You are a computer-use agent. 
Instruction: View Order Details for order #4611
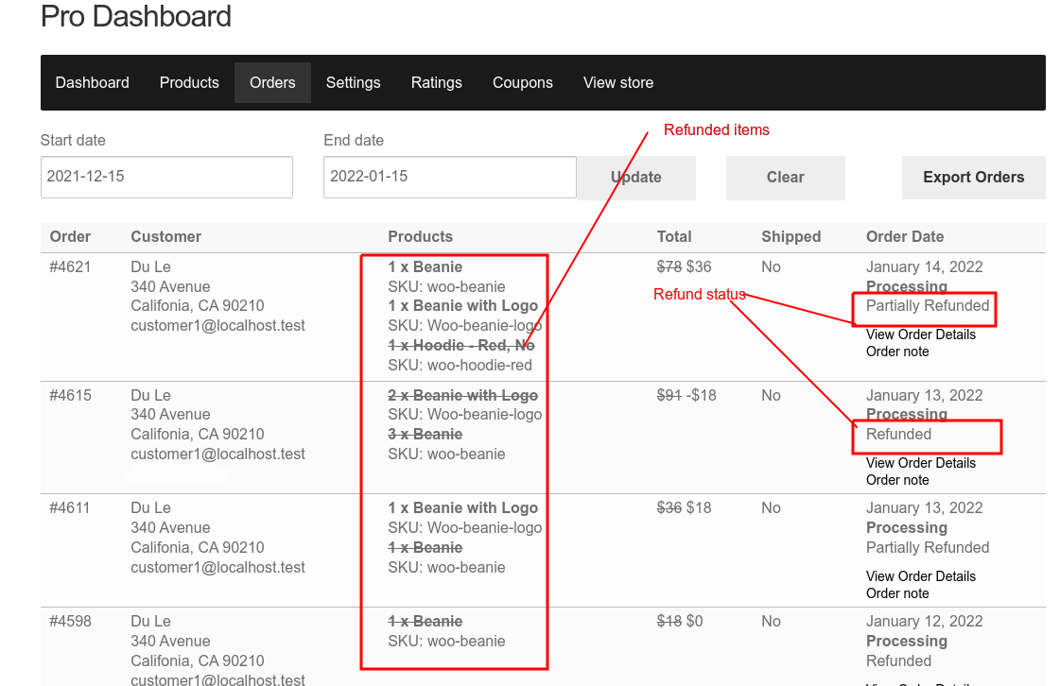coord(920,576)
